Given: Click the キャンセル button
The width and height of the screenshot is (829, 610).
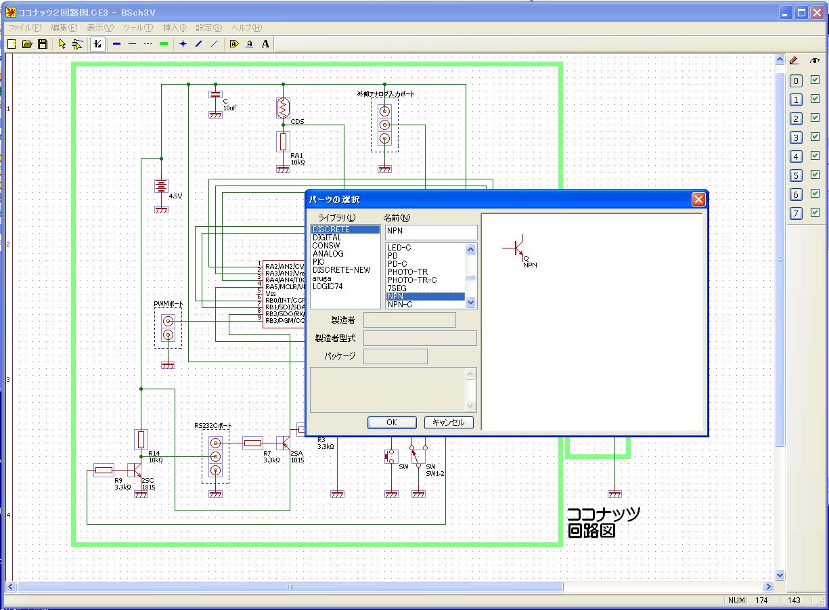Looking at the screenshot, I should click(448, 422).
